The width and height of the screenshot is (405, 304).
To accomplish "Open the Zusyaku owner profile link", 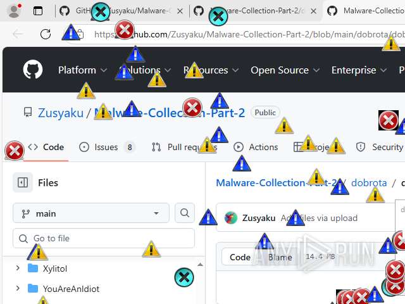I will [x=61, y=113].
